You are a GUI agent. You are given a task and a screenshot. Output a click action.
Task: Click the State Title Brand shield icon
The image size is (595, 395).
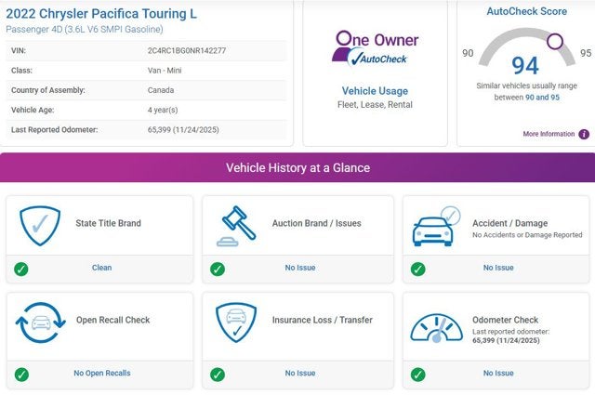tap(39, 224)
